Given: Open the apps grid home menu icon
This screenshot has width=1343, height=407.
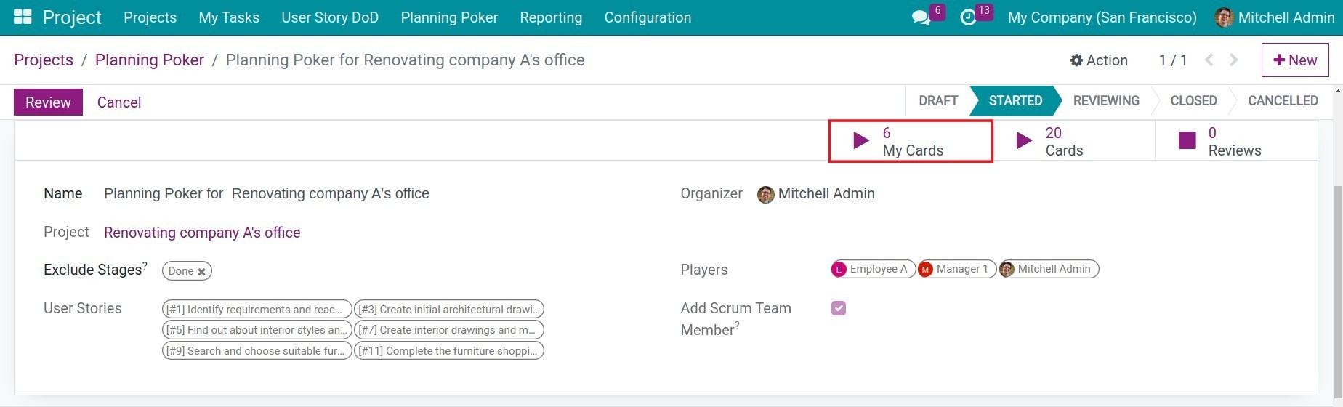Looking at the screenshot, I should 23,17.
